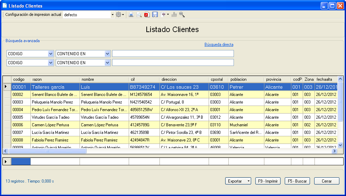Click the Búsqueda directa link

pyautogui.click(x=219, y=45)
